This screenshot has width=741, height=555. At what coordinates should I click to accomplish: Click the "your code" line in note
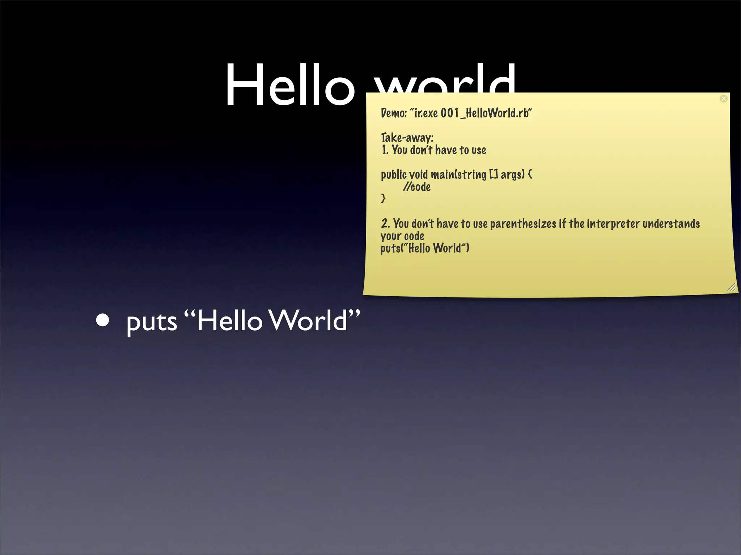tap(402, 236)
